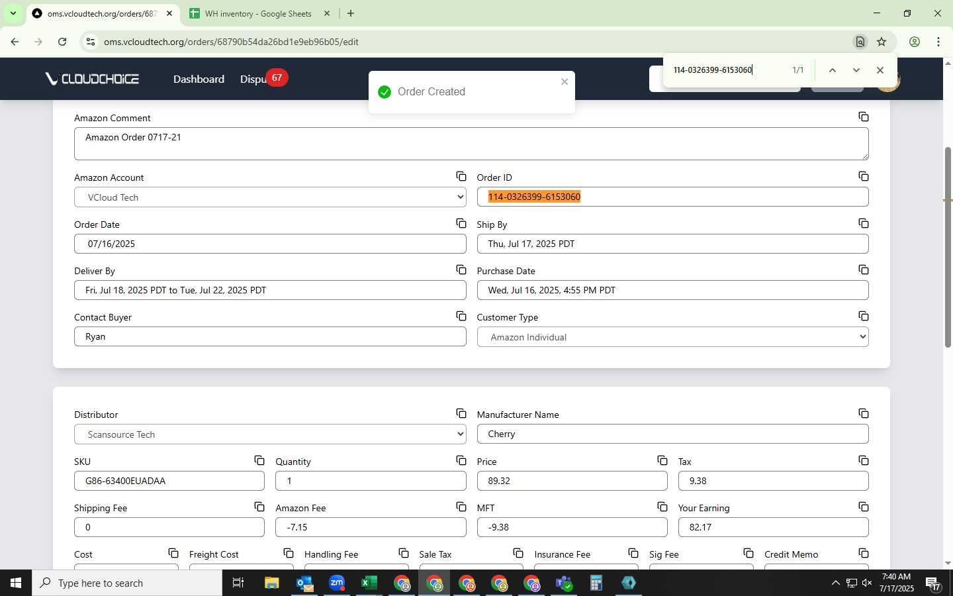Copy the Insurance Fee value
The height and width of the screenshot is (596, 953).
(633, 553)
